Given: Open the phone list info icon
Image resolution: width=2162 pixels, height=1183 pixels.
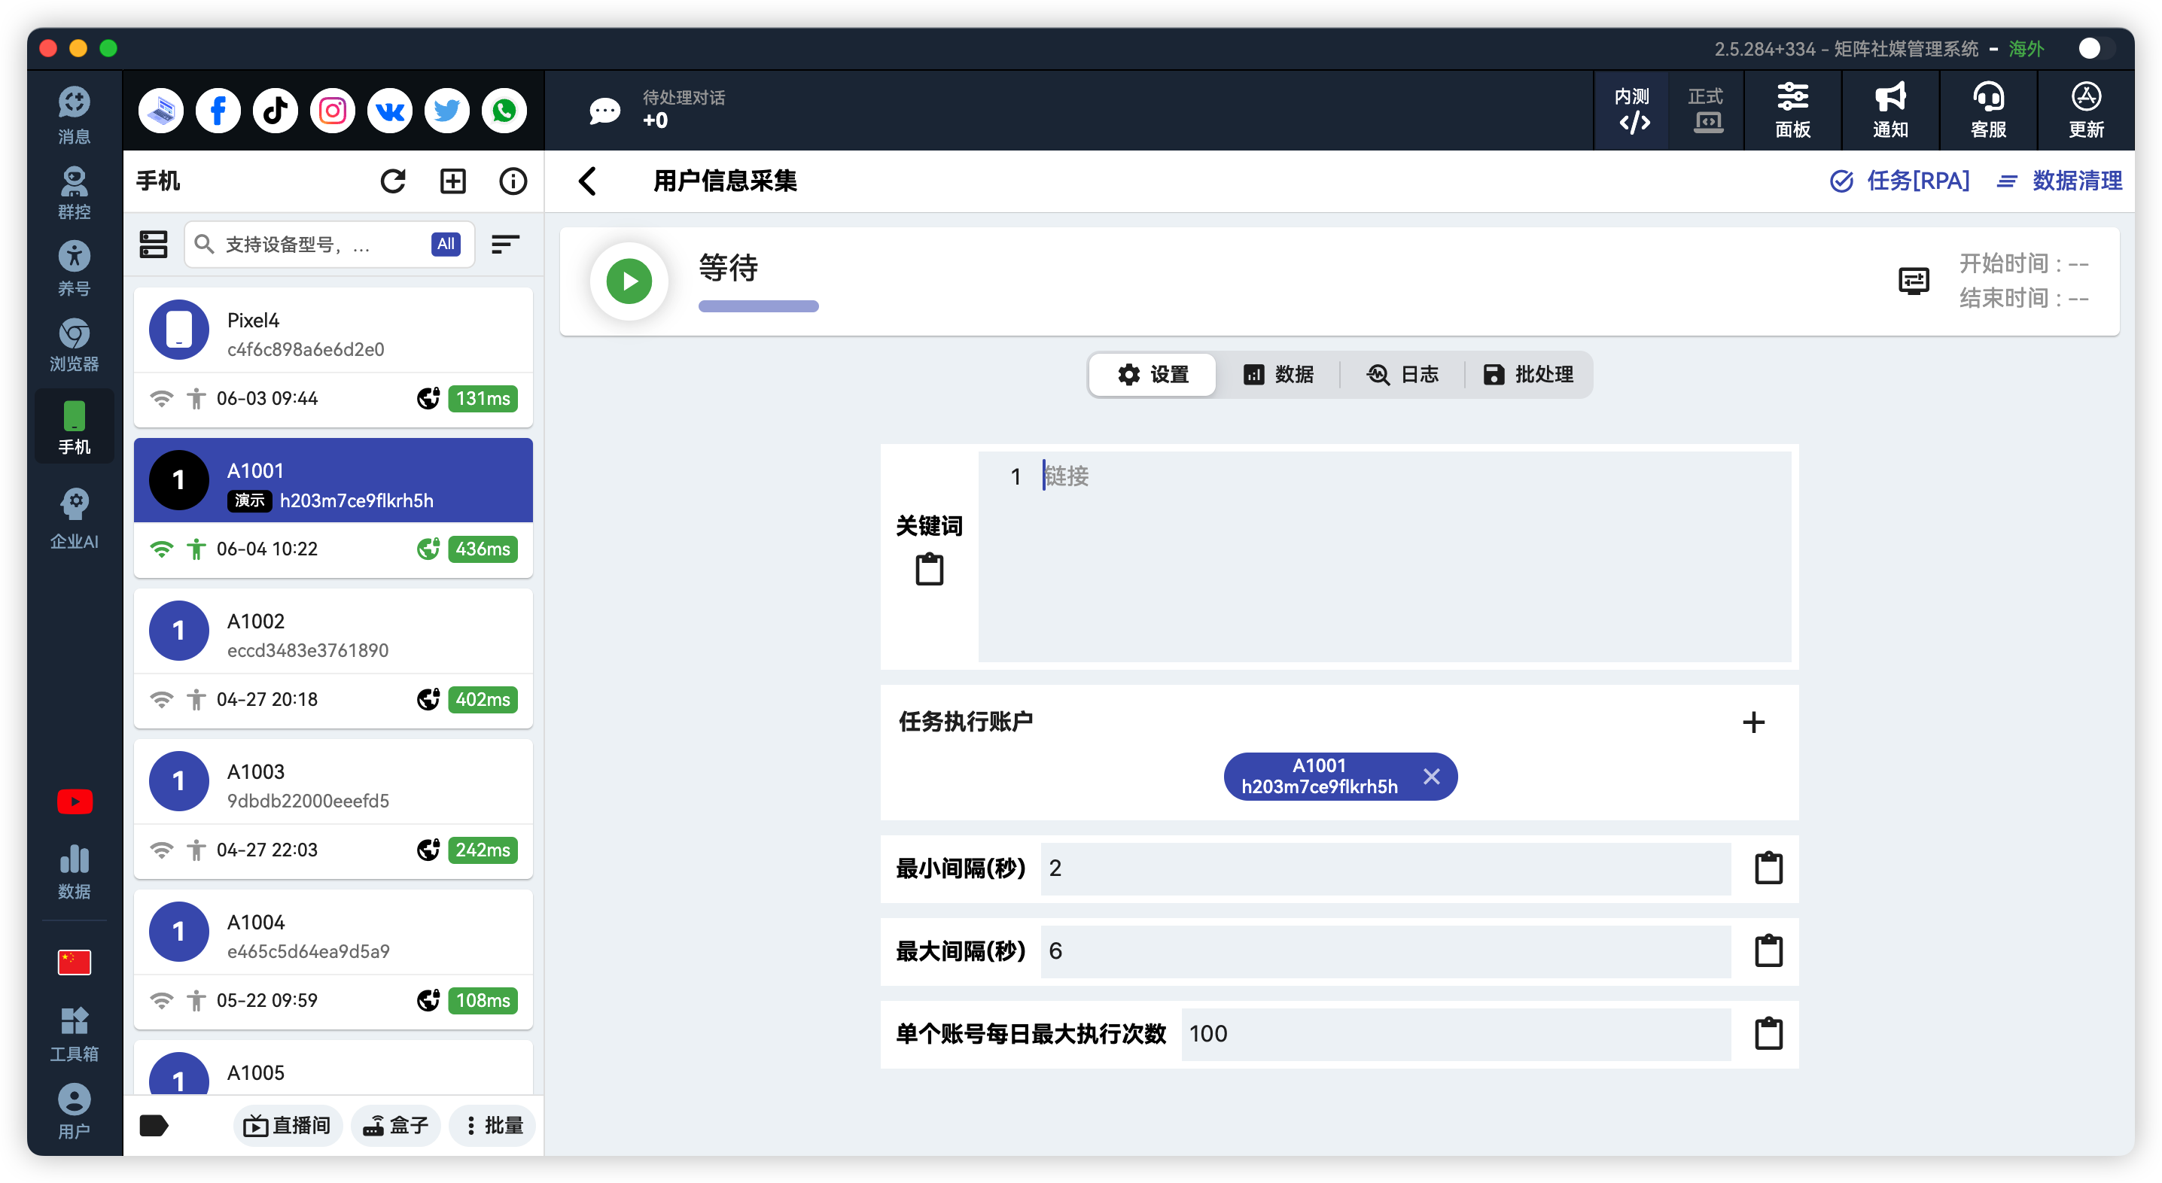Looking at the screenshot, I should point(513,181).
